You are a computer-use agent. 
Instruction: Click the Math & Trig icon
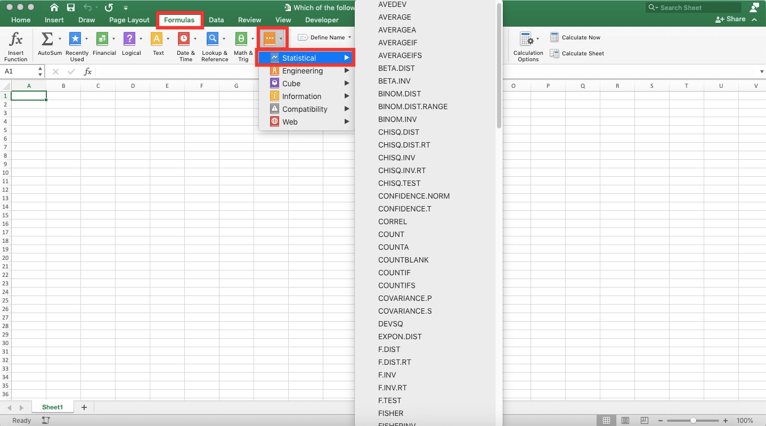point(241,39)
